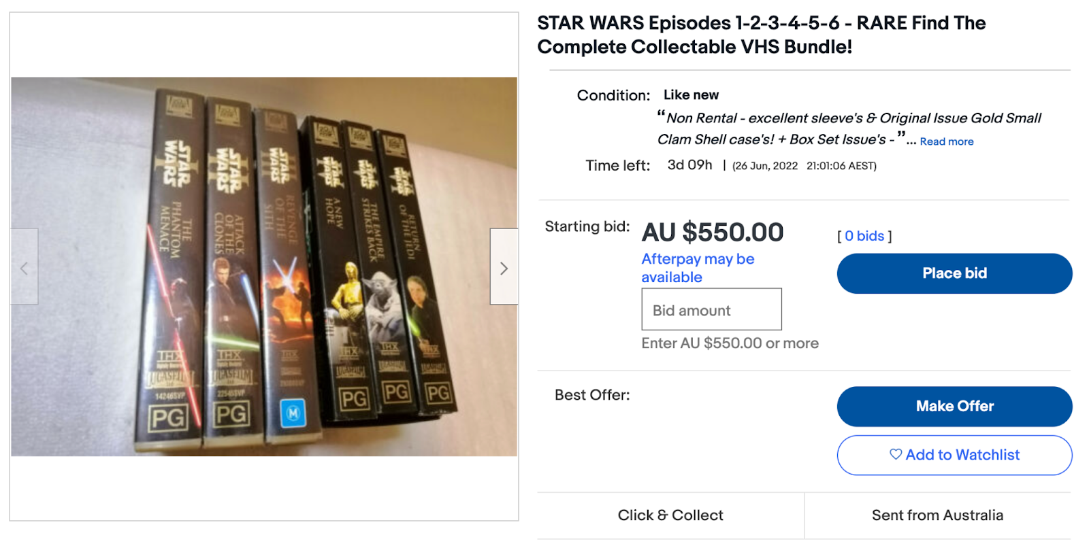
Task: Show the previous listing photo
Action: click(24, 267)
